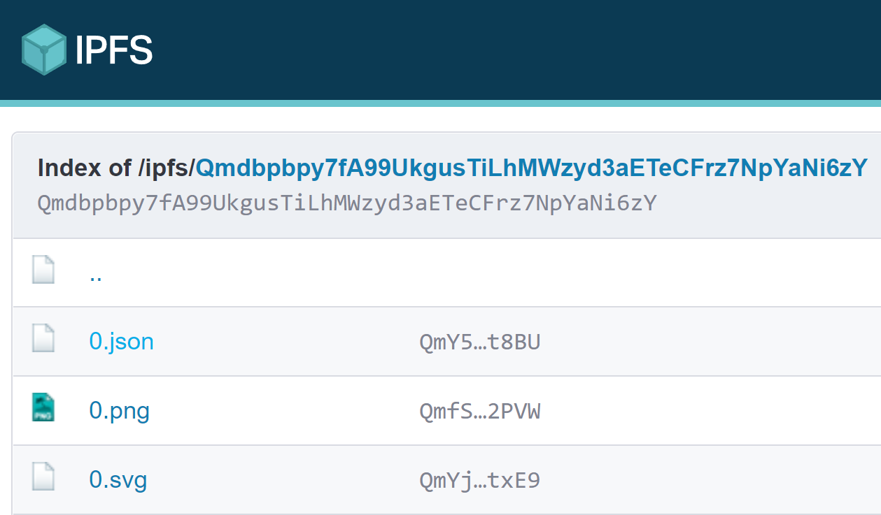Click the blank document icon in the 0.json row

pyautogui.click(x=43, y=338)
